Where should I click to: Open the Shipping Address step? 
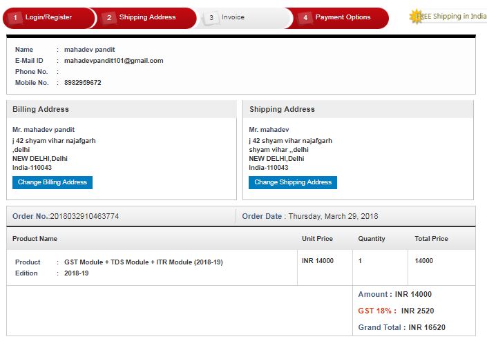coord(147,17)
